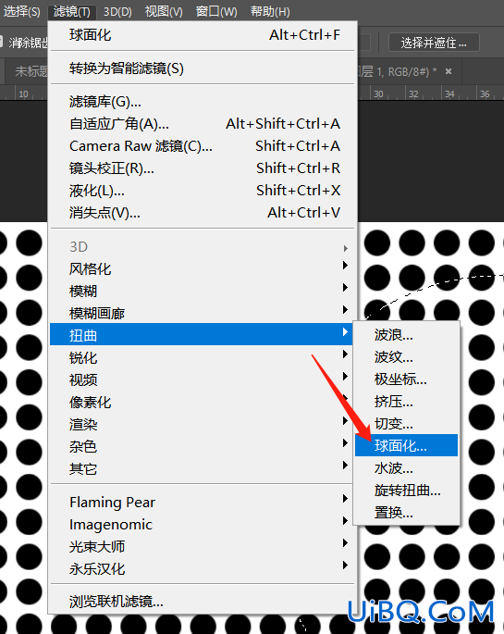This screenshot has width=504, height=634.
Task: Open Camera Raw 滤镜(C)...
Action: point(202,146)
